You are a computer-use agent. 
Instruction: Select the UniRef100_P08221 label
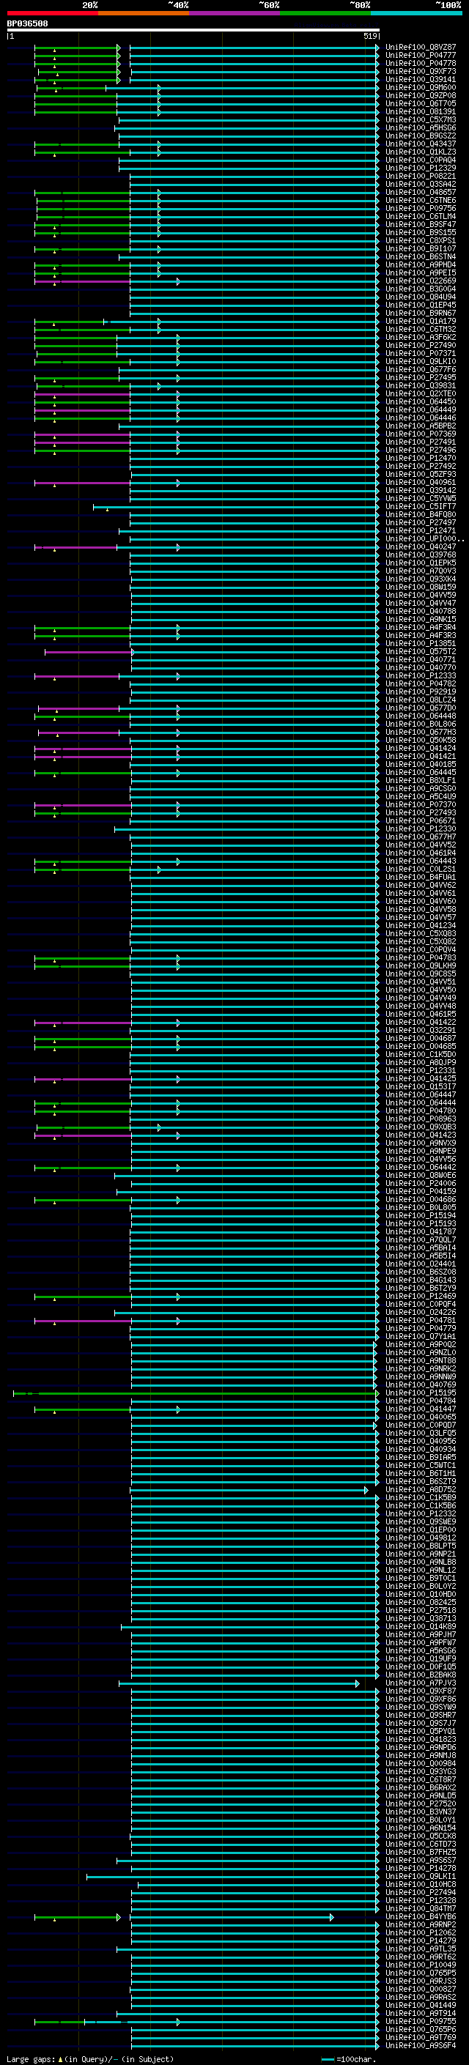tap(421, 177)
